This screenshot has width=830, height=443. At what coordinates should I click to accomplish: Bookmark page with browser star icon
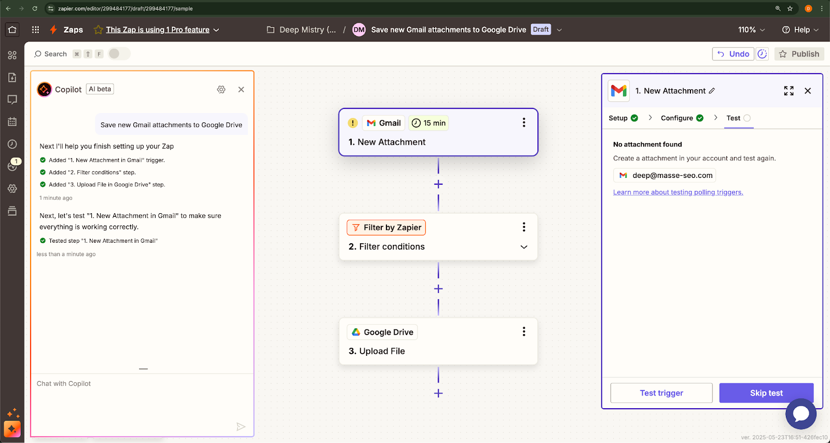(790, 8)
